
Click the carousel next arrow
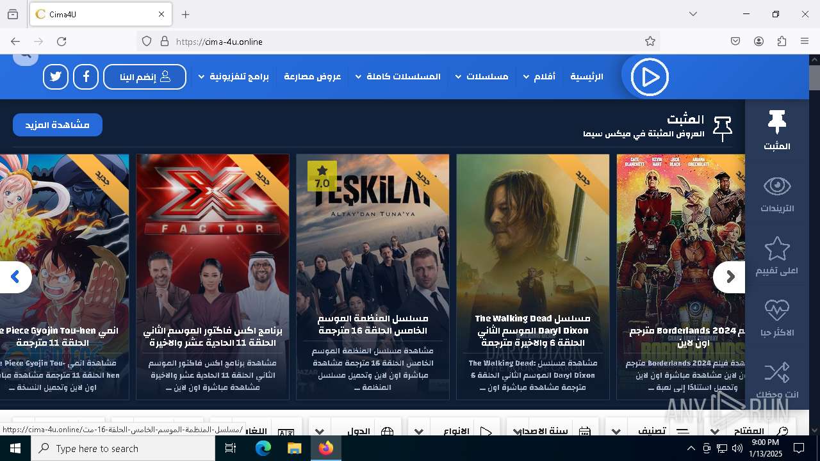point(730,277)
